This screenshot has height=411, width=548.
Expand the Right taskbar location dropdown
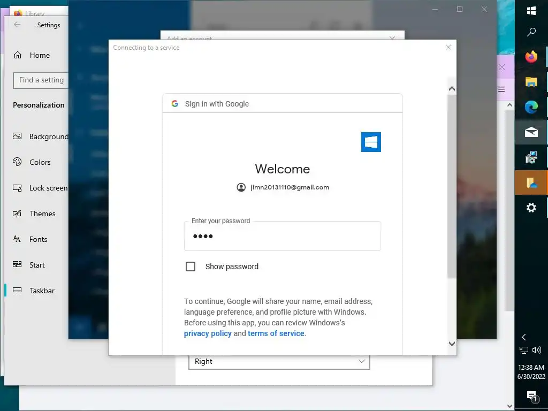[x=279, y=362]
